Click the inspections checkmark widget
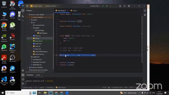This screenshot has width=169, height=95. tap(141, 14)
